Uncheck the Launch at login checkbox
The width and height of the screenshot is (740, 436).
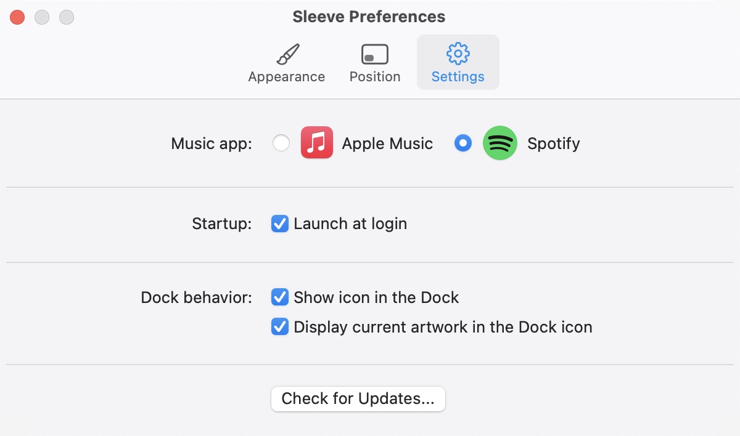click(x=280, y=224)
